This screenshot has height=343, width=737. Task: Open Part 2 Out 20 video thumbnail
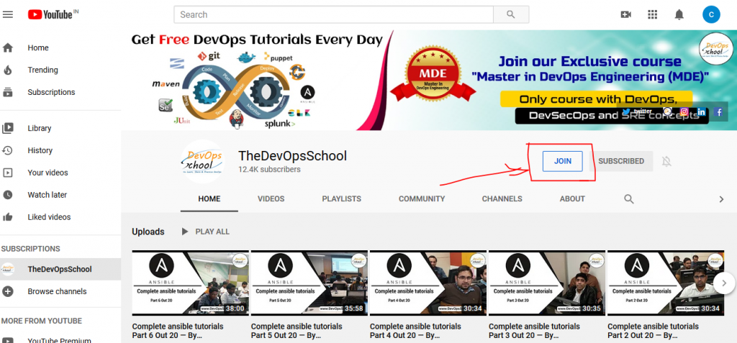(666, 283)
